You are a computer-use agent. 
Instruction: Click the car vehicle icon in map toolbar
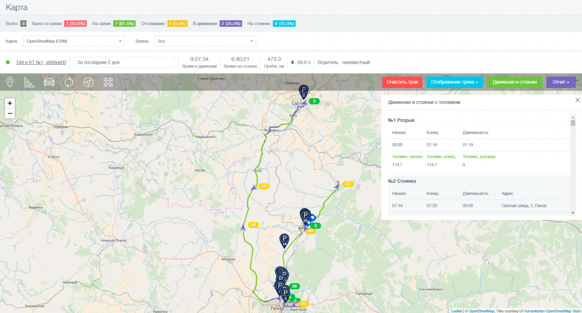point(49,82)
